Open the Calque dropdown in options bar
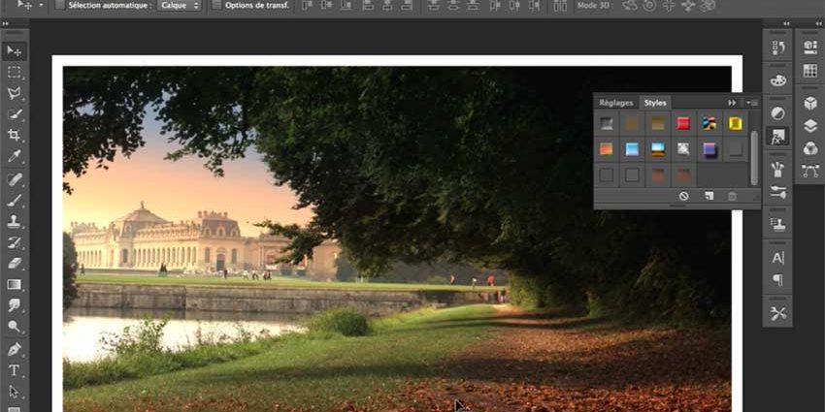Screen dimensions: 825x412 [x=180, y=6]
